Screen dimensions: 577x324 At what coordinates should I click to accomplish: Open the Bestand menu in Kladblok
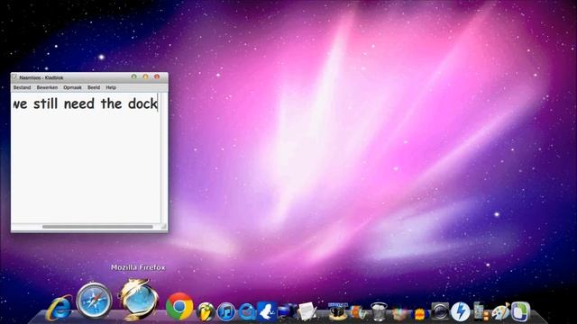(22, 87)
